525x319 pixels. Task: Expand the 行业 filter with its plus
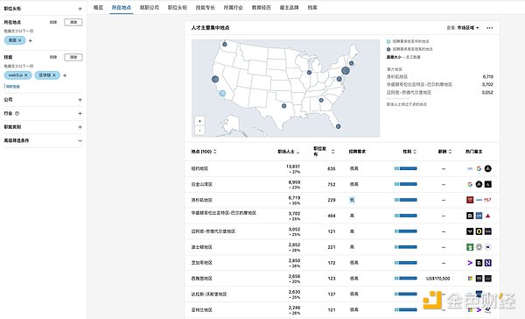(x=80, y=113)
